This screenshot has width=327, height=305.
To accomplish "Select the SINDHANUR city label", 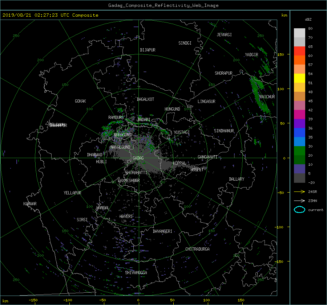I will point(224,131).
